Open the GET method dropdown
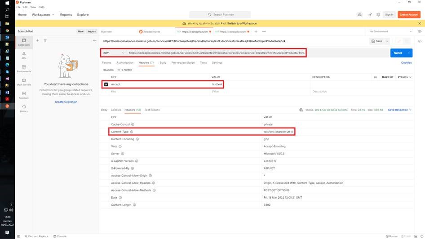Image resolution: width=425 pixels, height=239 pixels. pos(114,53)
